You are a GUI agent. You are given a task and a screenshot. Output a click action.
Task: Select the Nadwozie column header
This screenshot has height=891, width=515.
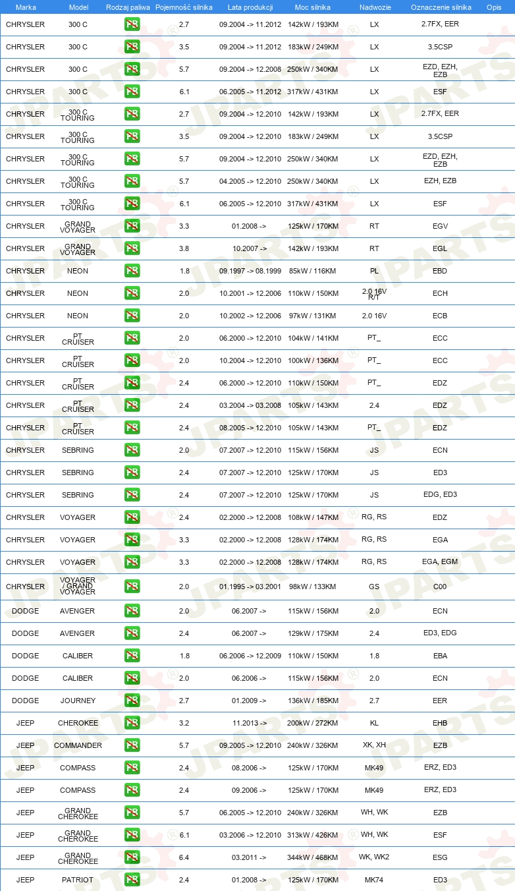click(x=375, y=7)
